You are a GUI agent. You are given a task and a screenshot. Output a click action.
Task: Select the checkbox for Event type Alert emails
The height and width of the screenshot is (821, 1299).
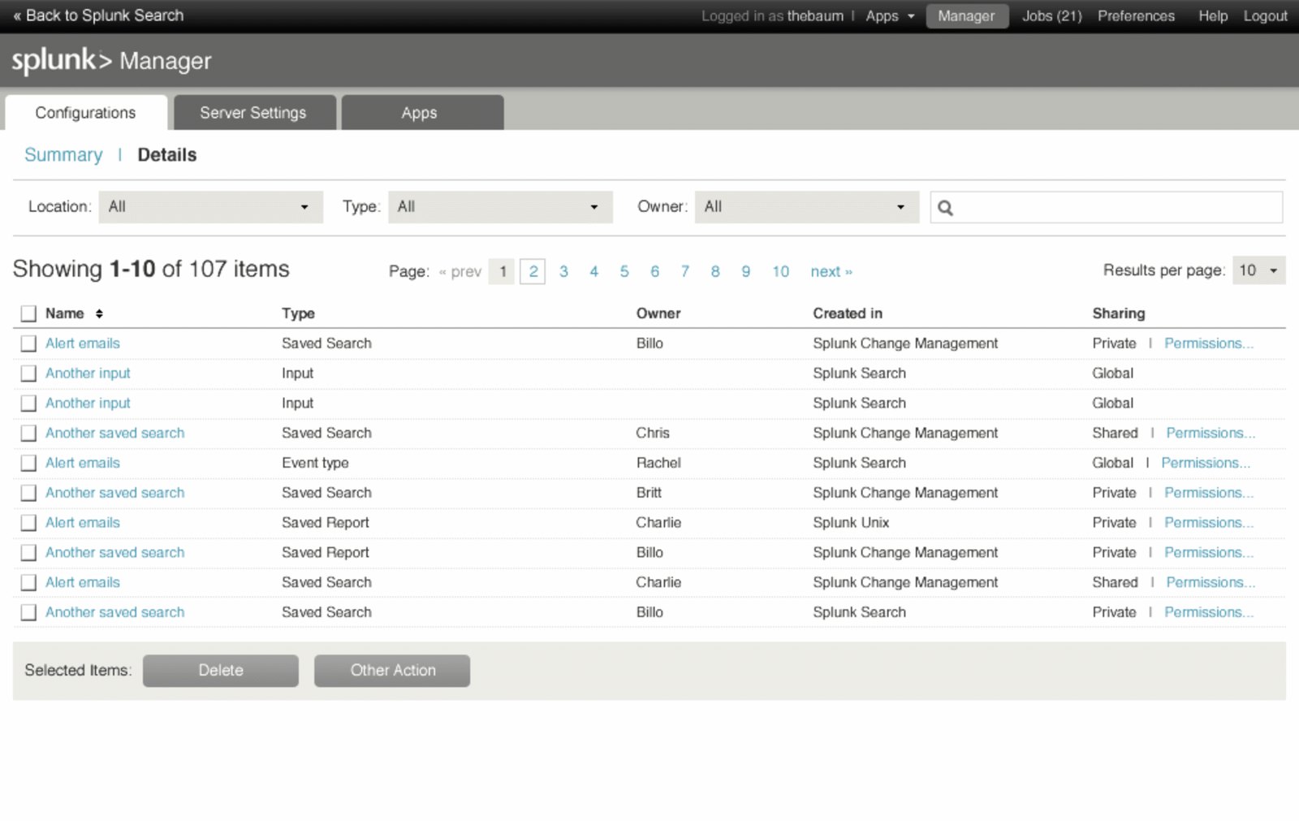pyautogui.click(x=28, y=463)
